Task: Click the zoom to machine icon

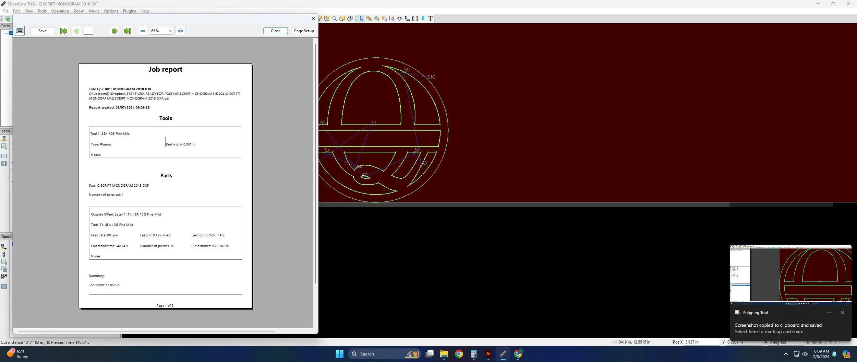Action: point(350,19)
